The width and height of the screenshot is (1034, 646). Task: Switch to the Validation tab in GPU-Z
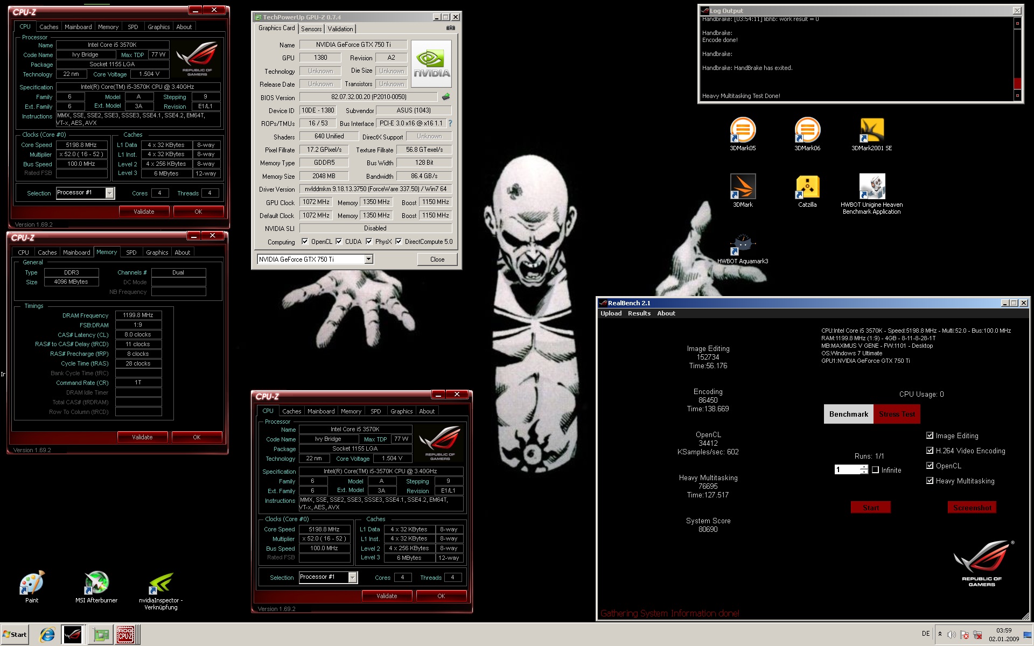pyautogui.click(x=340, y=29)
